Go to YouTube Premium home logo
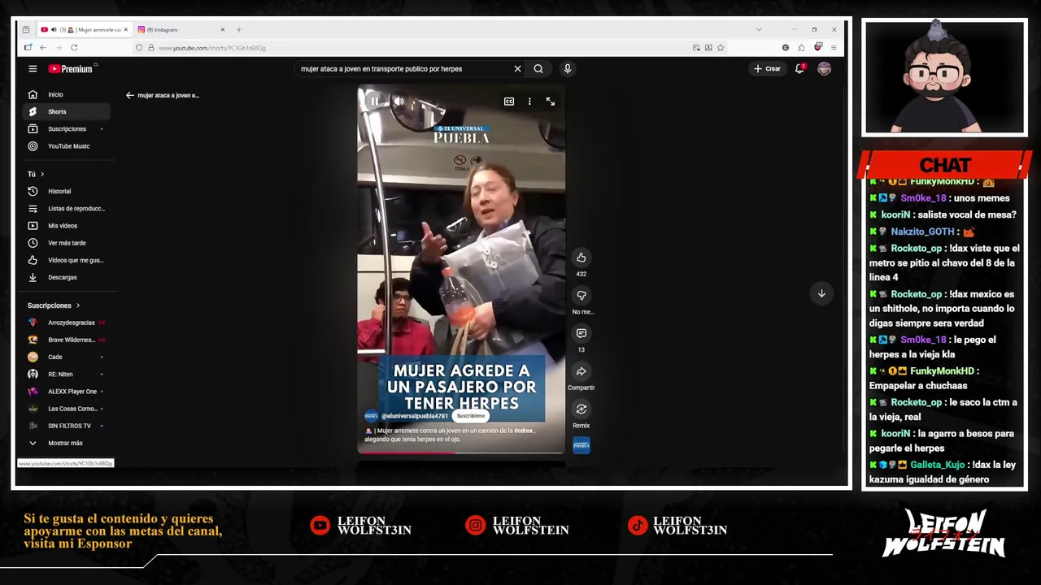Screen dimensions: 1041x585 coord(72,69)
